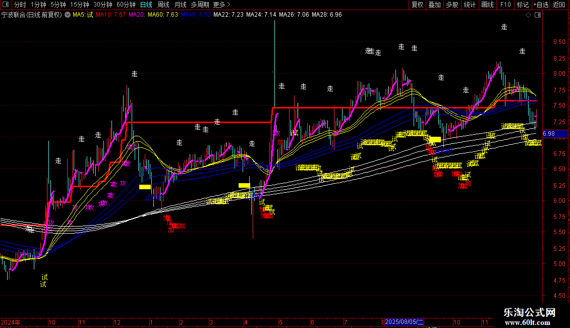Click month 12 on the time axis
This screenshot has width=570, height=328.
click(117, 322)
